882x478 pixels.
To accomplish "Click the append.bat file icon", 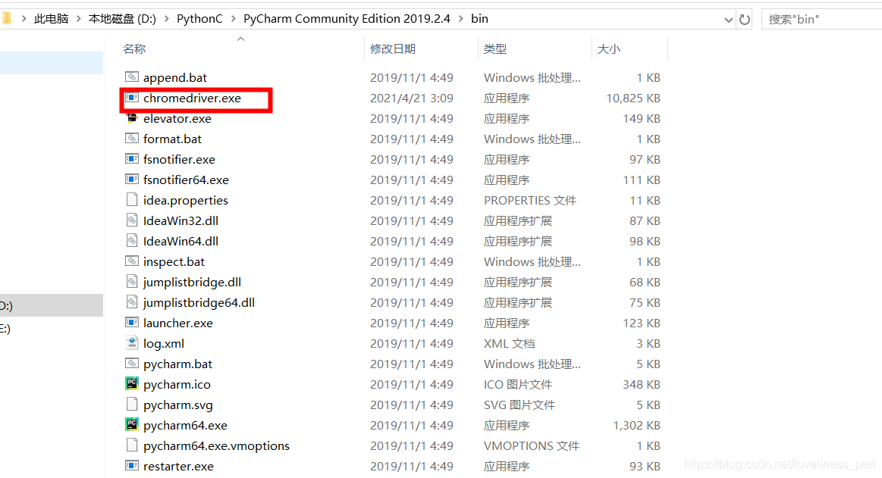I will 132,77.
